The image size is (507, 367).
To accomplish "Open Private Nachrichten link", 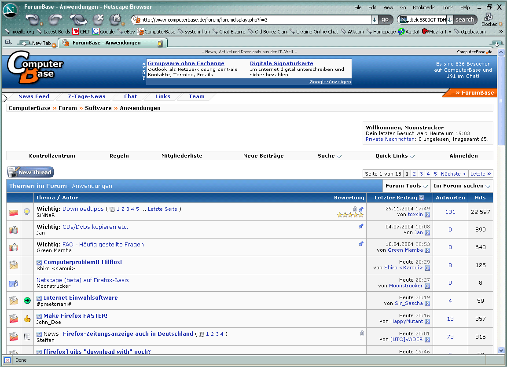I will [391, 139].
